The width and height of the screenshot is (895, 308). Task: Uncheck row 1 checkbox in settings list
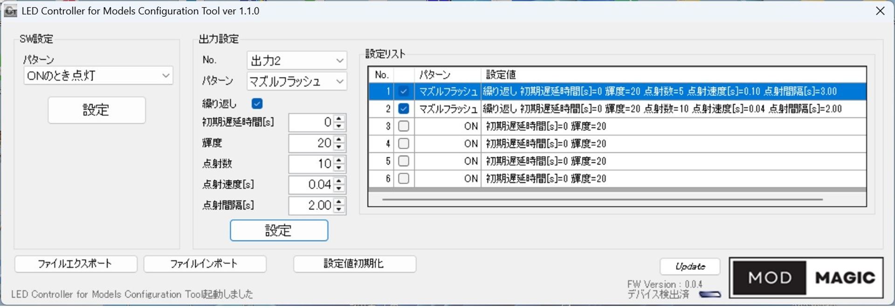tap(404, 91)
